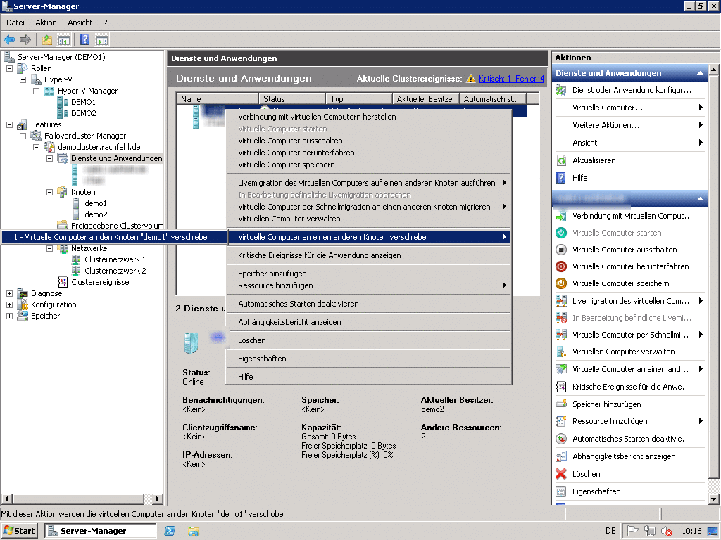The image size is (721, 540).
Task: Sort the list by the Name column
Action: click(x=217, y=98)
